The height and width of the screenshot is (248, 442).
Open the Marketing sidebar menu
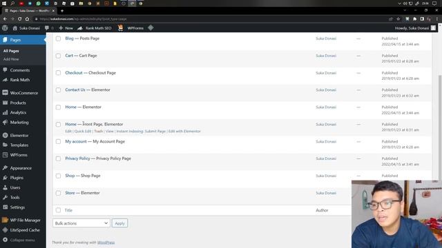pyautogui.click(x=19, y=123)
